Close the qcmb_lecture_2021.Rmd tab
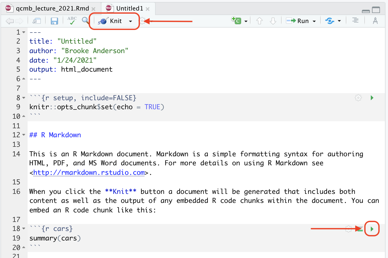 [x=93, y=9]
